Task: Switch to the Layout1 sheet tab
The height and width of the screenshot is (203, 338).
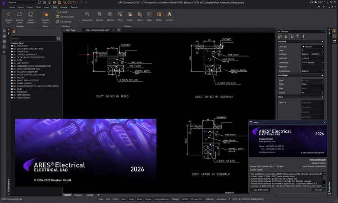Action: coord(78,195)
